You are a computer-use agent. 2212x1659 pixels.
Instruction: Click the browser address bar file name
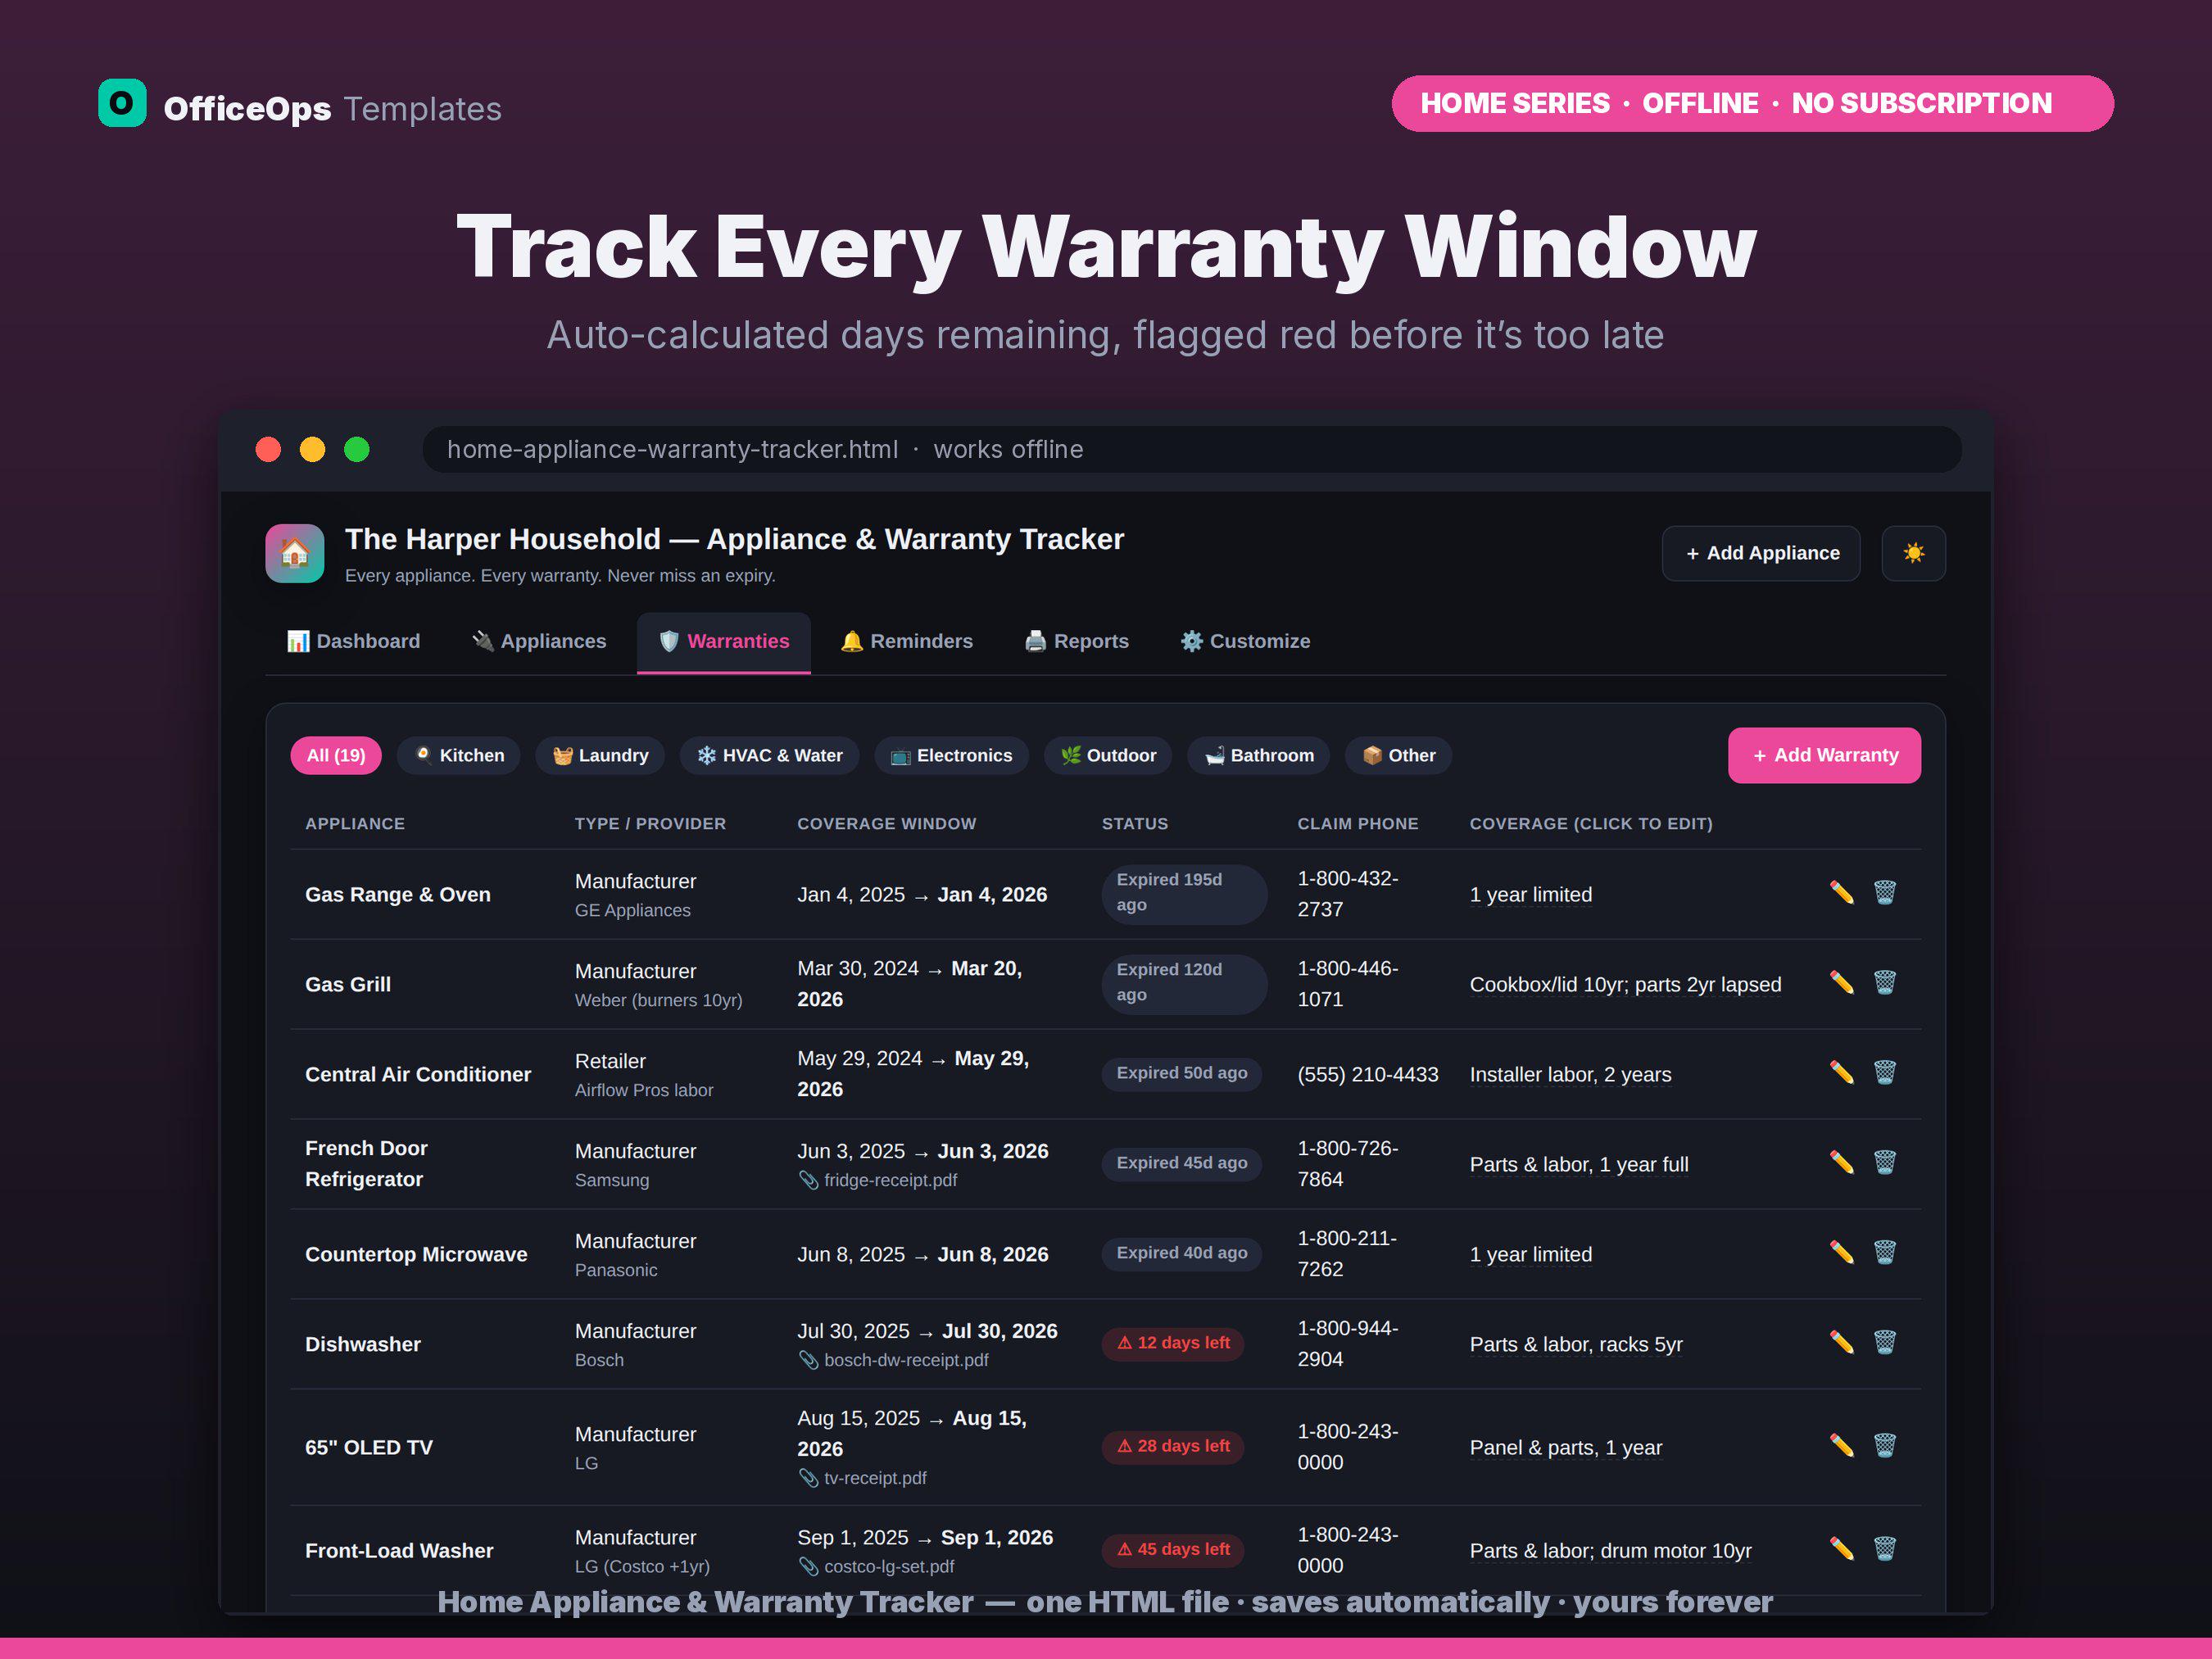point(672,449)
